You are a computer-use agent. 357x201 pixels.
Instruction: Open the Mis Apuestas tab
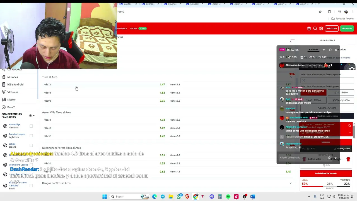click(x=327, y=40)
